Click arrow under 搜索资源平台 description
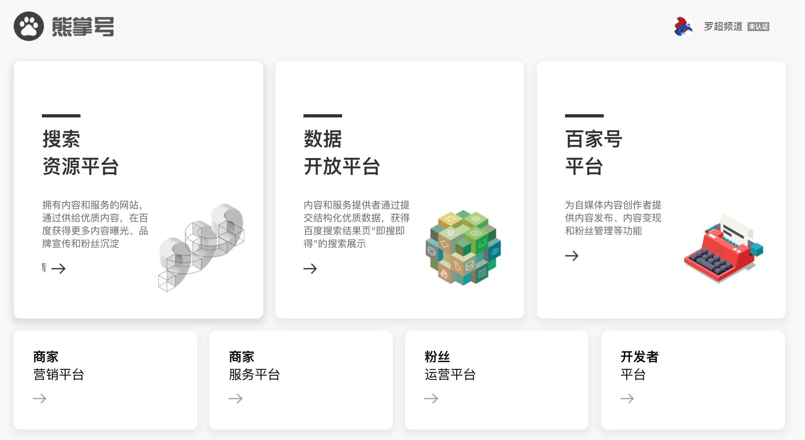The height and width of the screenshot is (440, 805). tap(58, 268)
